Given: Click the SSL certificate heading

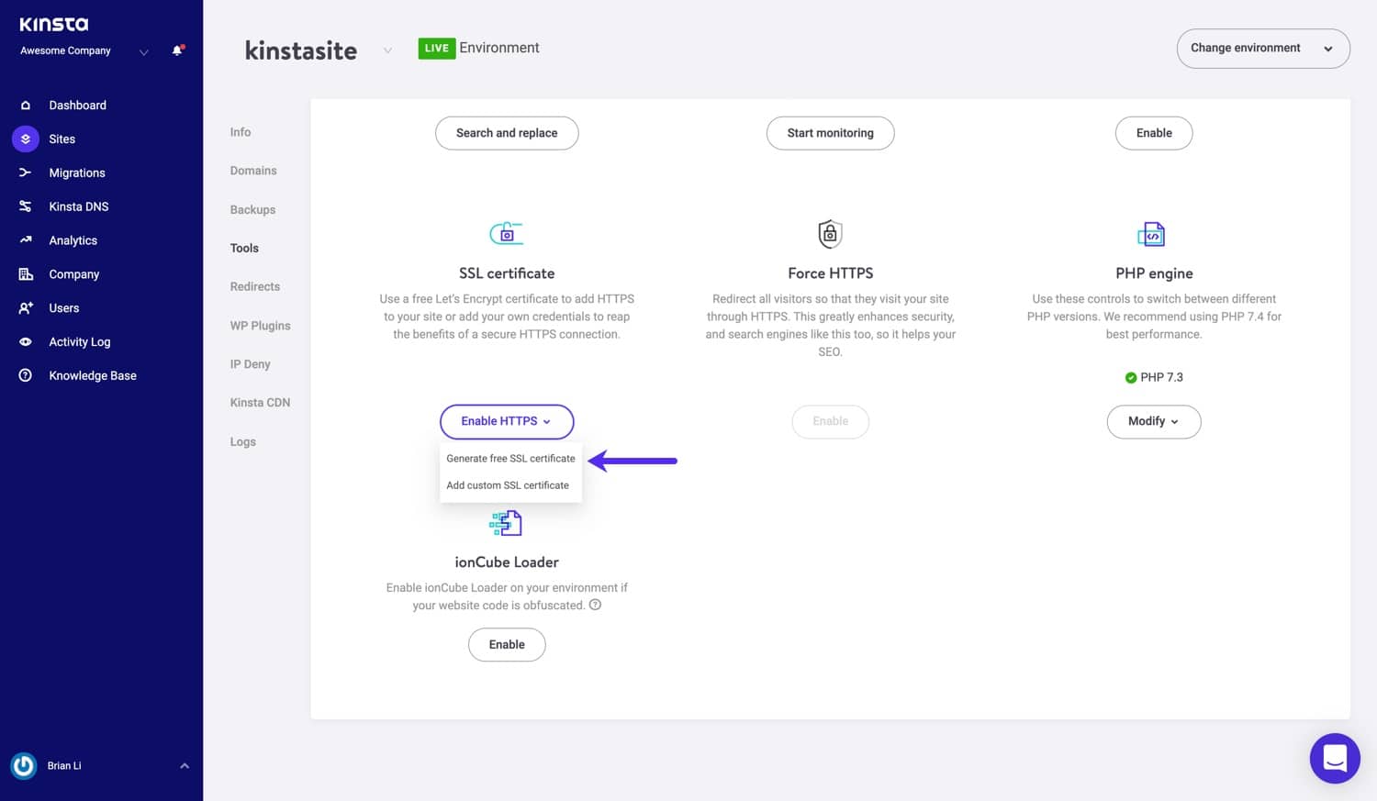Looking at the screenshot, I should click(x=507, y=273).
